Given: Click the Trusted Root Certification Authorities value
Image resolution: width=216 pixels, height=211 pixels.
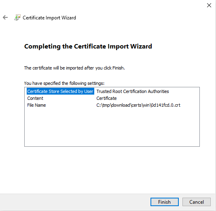Looking at the screenshot, I should pyautogui.click(x=133, y=91).
